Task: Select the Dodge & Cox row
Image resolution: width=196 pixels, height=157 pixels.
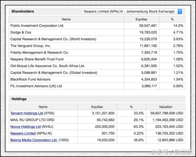Action: [x=21, y=33]
